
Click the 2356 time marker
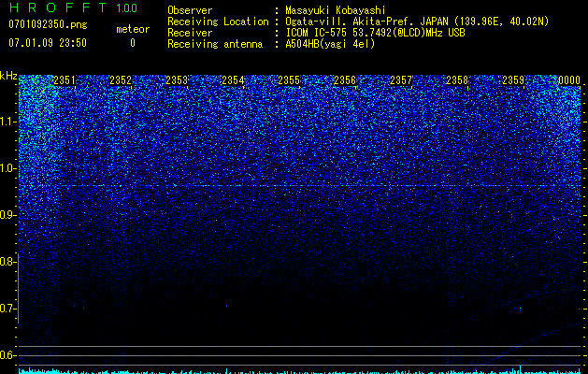tap(345, 80)
